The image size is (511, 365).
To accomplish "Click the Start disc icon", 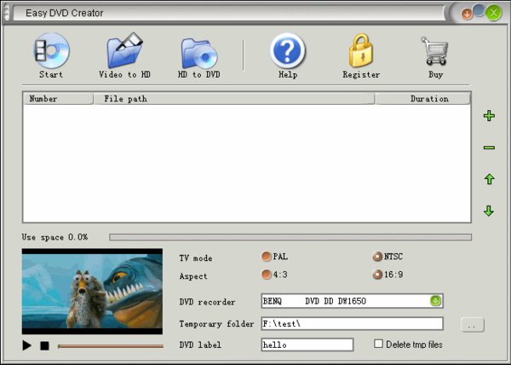I will [51, 51].
